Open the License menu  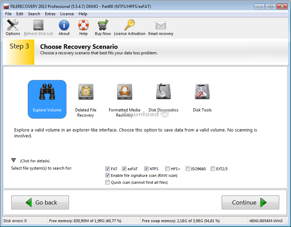click(x=67, y=14)
